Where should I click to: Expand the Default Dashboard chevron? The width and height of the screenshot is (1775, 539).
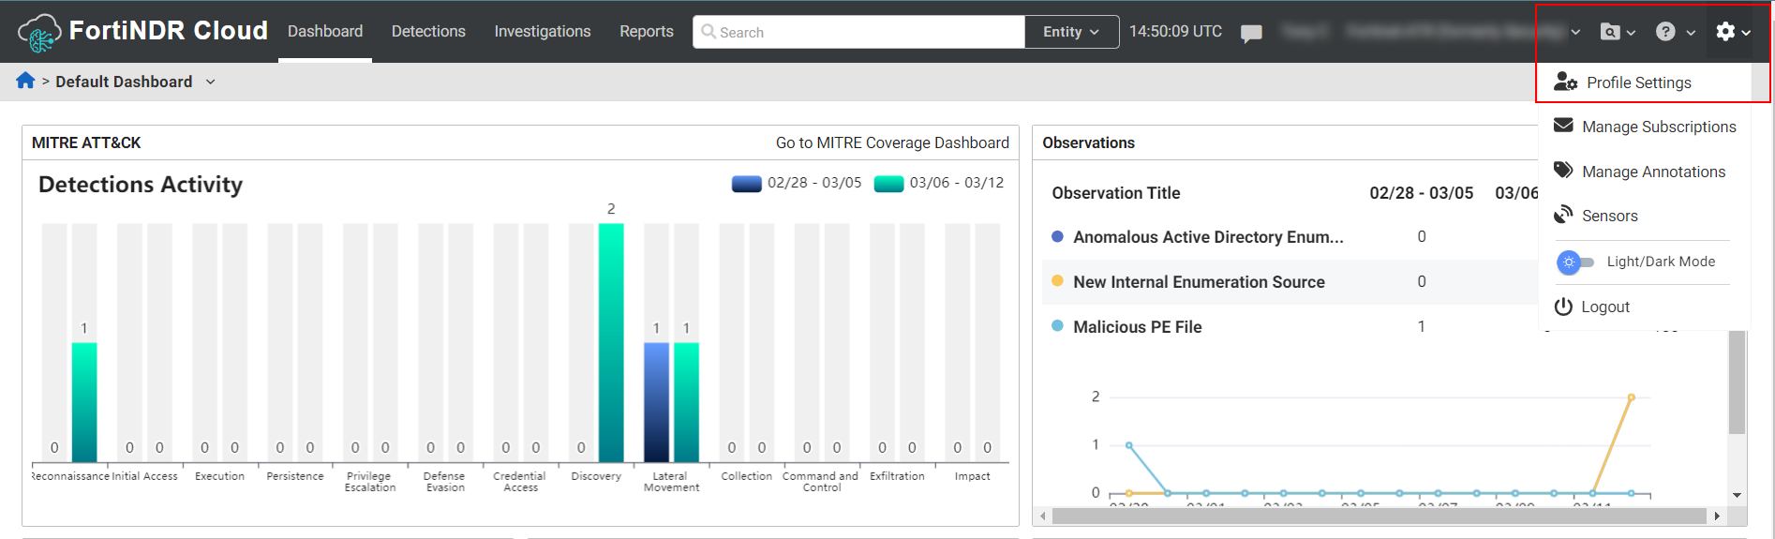click(211, 82)
